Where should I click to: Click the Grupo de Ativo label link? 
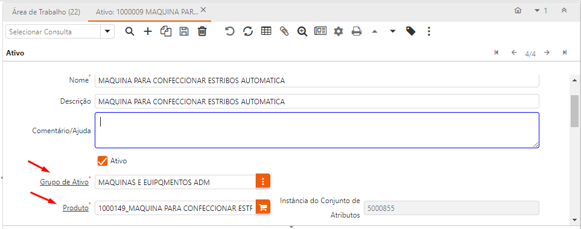coord(64,181)
